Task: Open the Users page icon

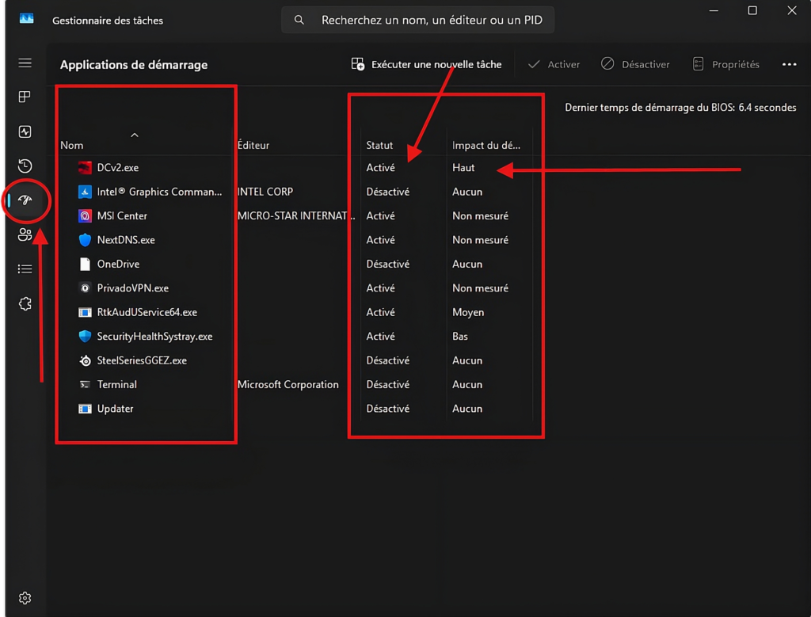Action: point(25,234)
